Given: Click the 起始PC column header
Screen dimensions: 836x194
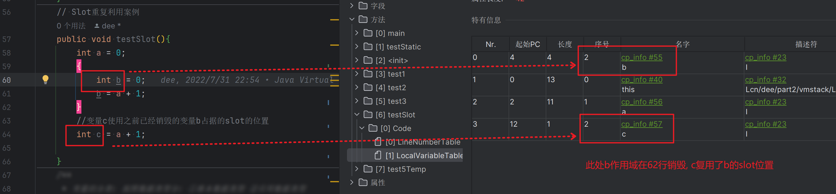Looking at the screenshot, I should point(527,44).
